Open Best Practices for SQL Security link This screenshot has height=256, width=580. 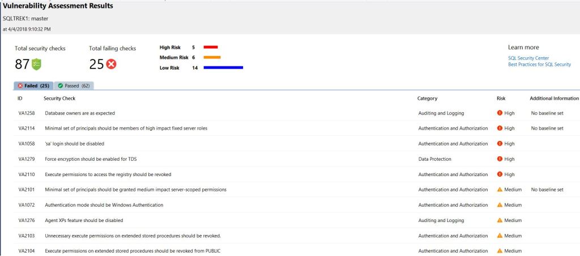click(x=539, y=65)
